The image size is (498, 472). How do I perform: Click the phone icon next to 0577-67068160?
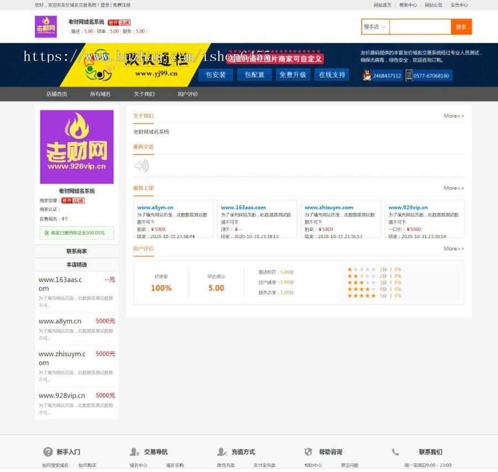pos(408,74)
